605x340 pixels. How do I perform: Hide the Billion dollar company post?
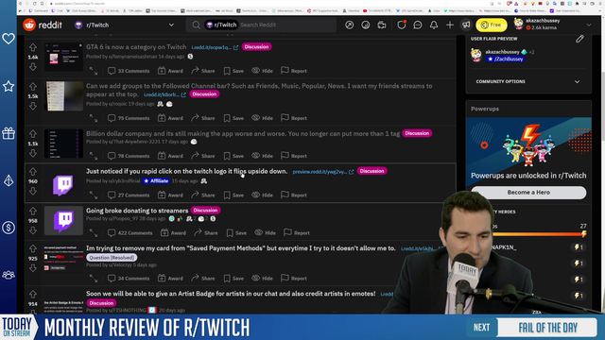coord(263,156)
